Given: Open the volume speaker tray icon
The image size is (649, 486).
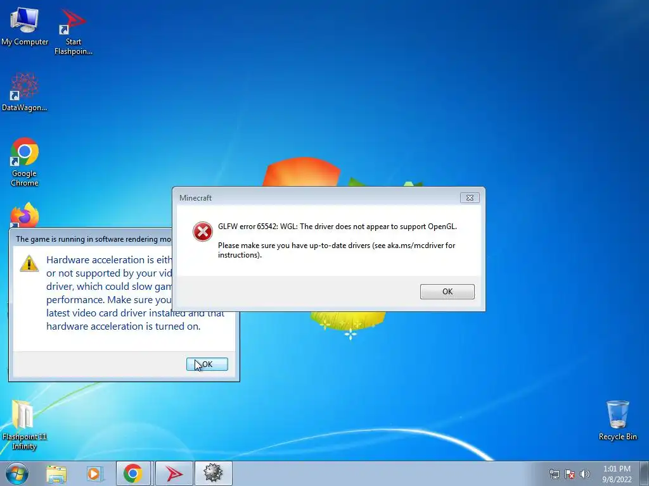Looking at the screenshot, I should (584, 474).
